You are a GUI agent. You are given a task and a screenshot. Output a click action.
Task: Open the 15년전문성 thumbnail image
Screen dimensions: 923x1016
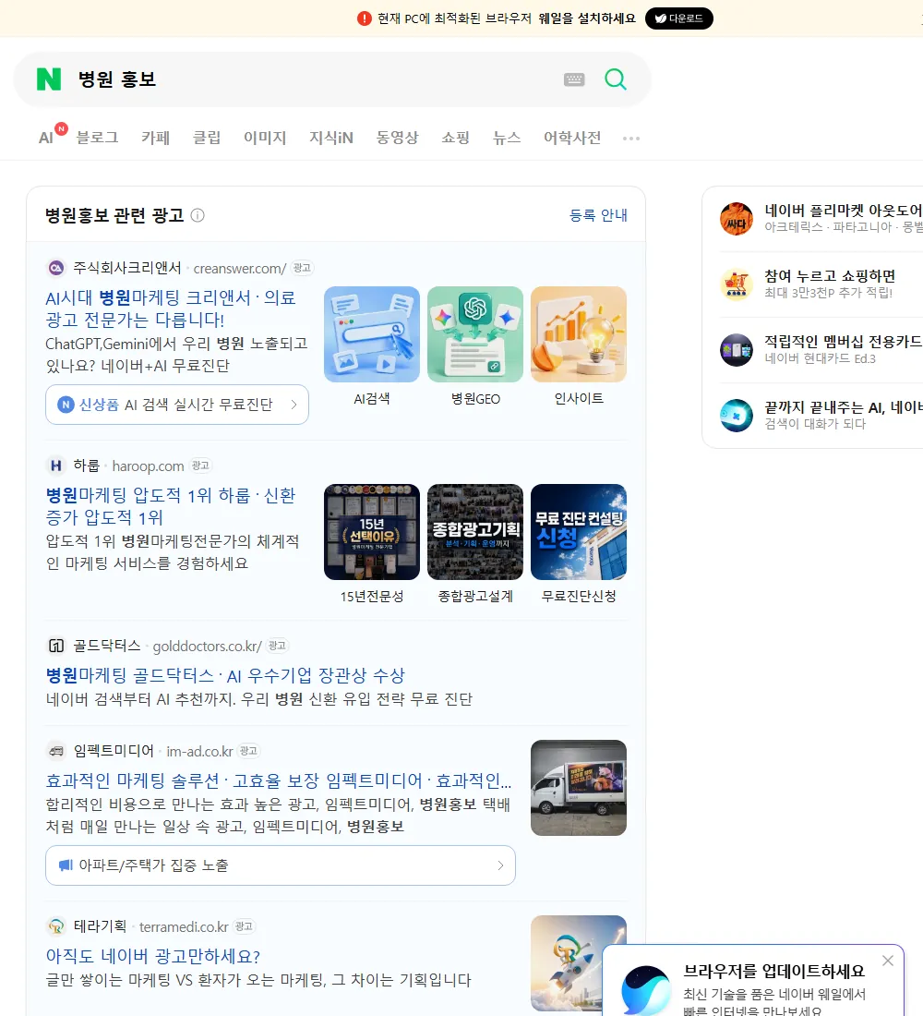tap(372, 532)
